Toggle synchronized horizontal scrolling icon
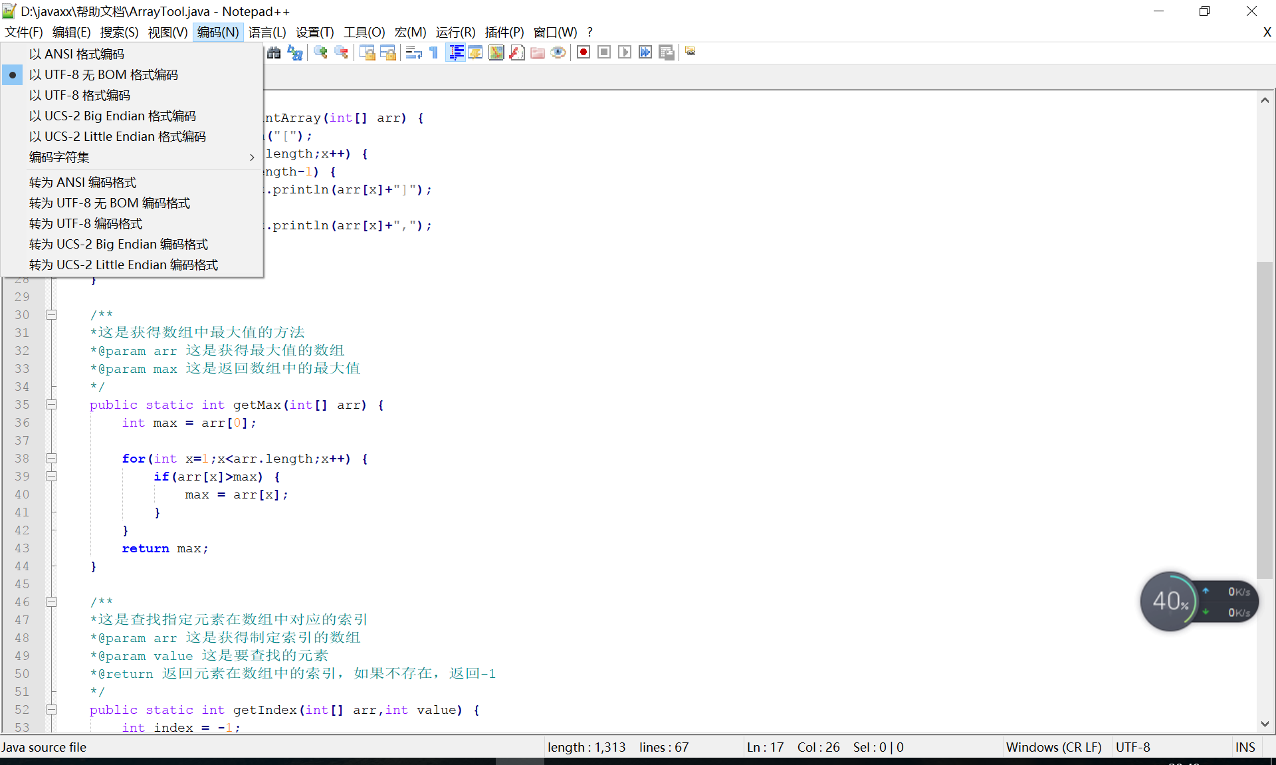Image resolution: width=1276 pixels, height=765 pixels. coord(388,53)
